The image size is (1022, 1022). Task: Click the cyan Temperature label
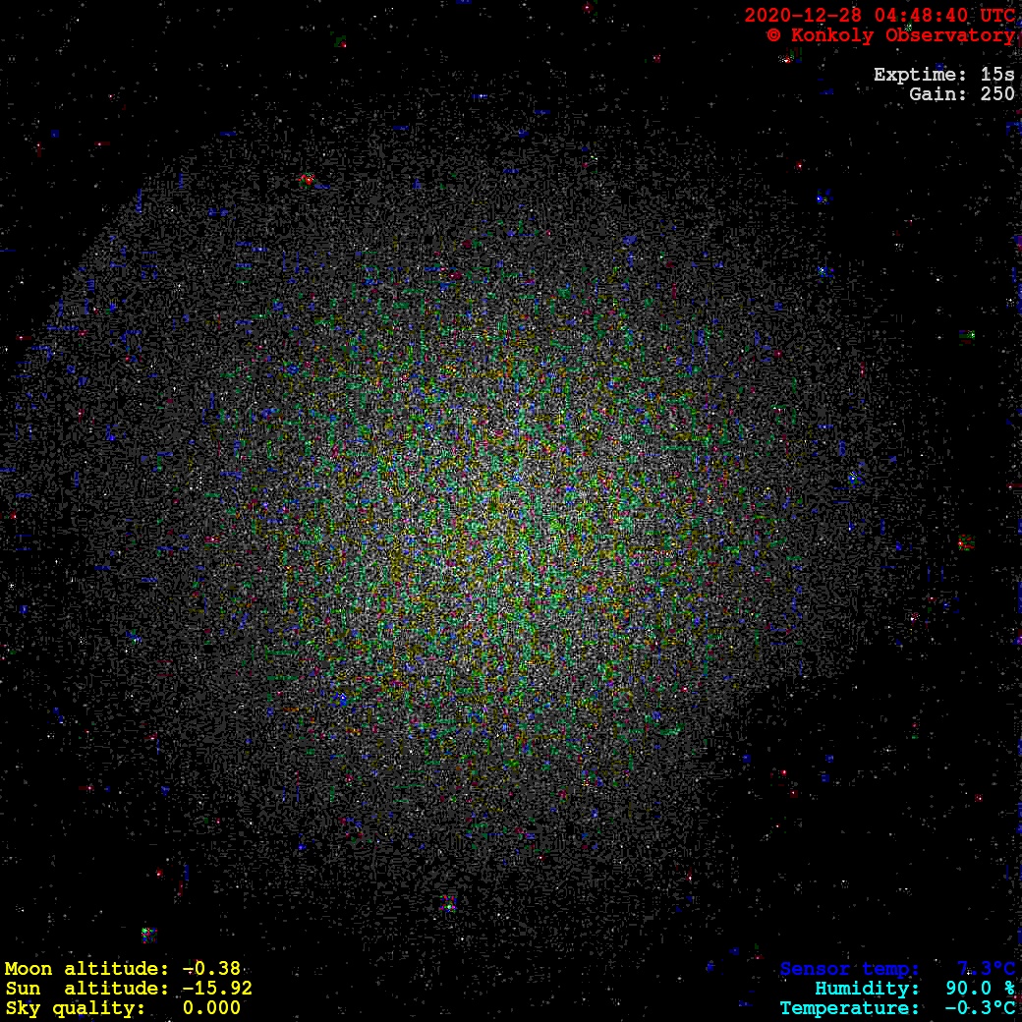(x=850, y=1008)
